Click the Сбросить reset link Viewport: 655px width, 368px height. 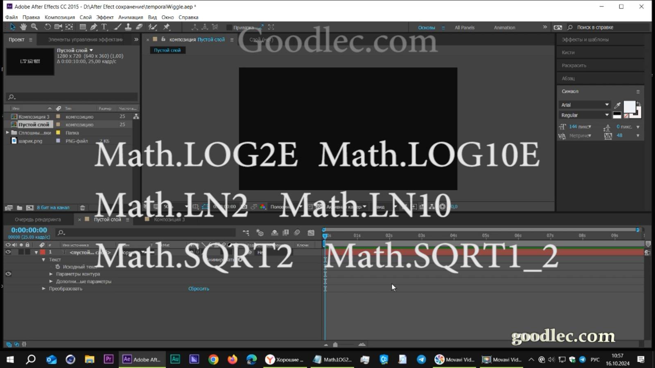pos(199,289)
